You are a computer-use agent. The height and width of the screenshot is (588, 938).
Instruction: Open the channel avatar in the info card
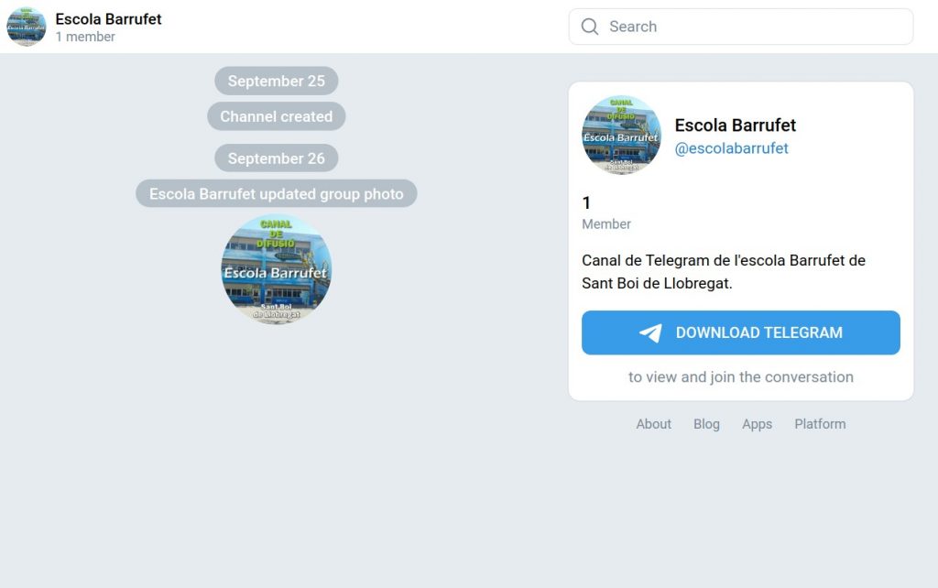pyautogui.click(x=621, y=135)
